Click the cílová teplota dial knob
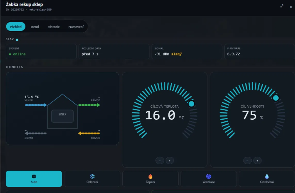This screenshot has height=193, width=295. click(191, 104)
